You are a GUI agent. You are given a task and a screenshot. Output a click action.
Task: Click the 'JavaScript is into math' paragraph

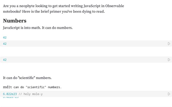click(x=38, y=28)
